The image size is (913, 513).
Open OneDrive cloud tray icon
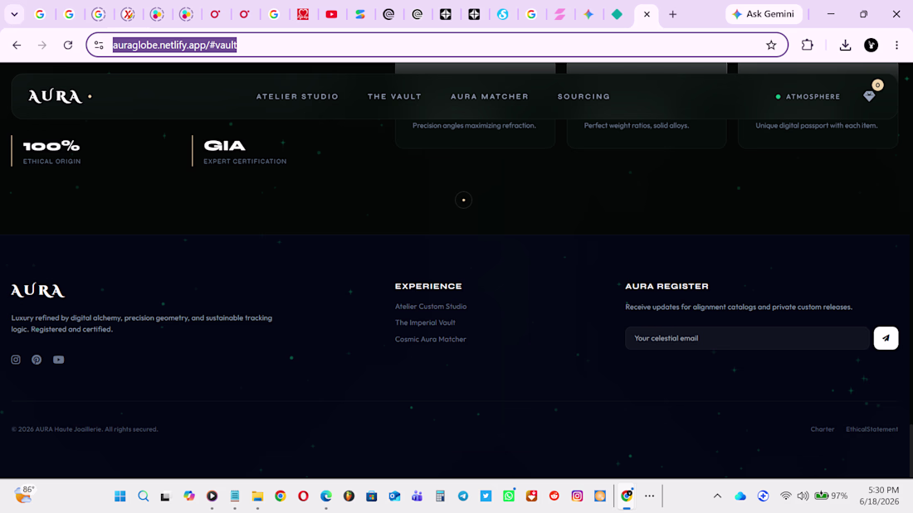[740, 496]
